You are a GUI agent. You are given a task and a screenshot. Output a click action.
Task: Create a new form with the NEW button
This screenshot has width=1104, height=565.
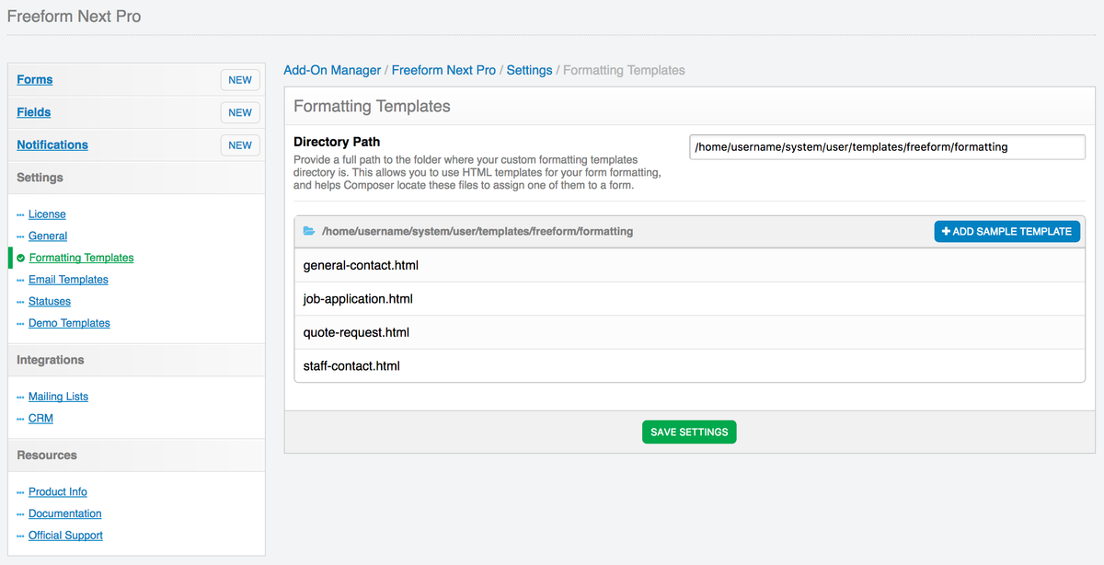tap(240, 80)
